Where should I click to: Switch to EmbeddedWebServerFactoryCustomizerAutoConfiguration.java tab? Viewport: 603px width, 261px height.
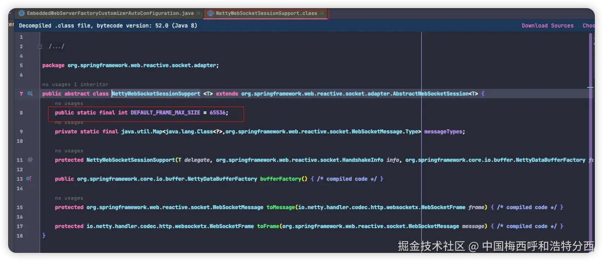point(110,14)
